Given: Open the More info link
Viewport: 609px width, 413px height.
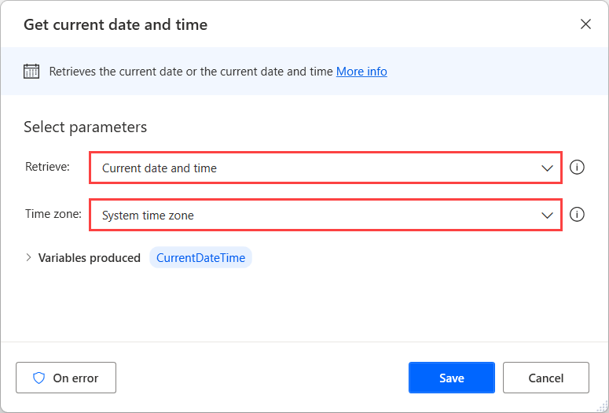Looking at the screenshot, I should [x=361, y=72].
